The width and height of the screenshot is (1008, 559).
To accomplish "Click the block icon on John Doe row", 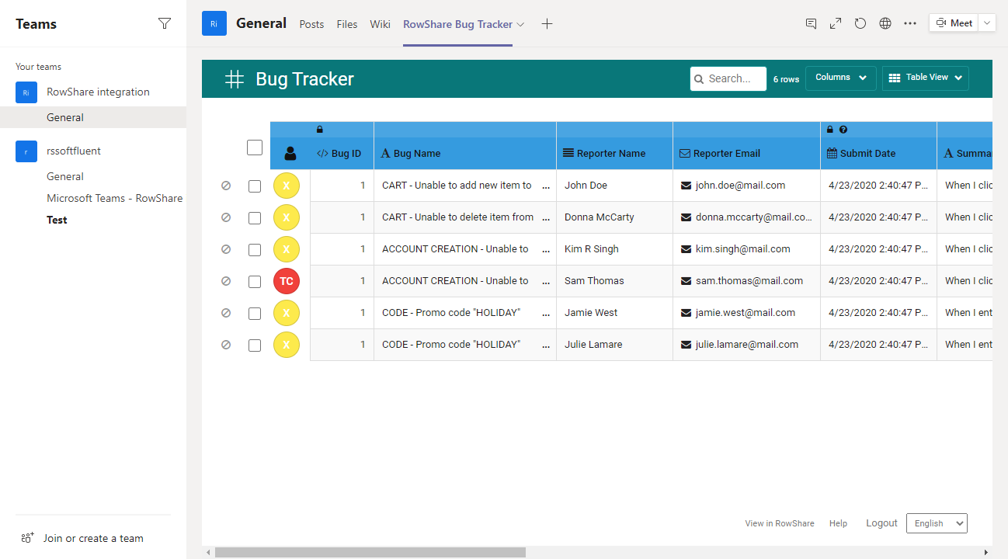I will point(226,186).
